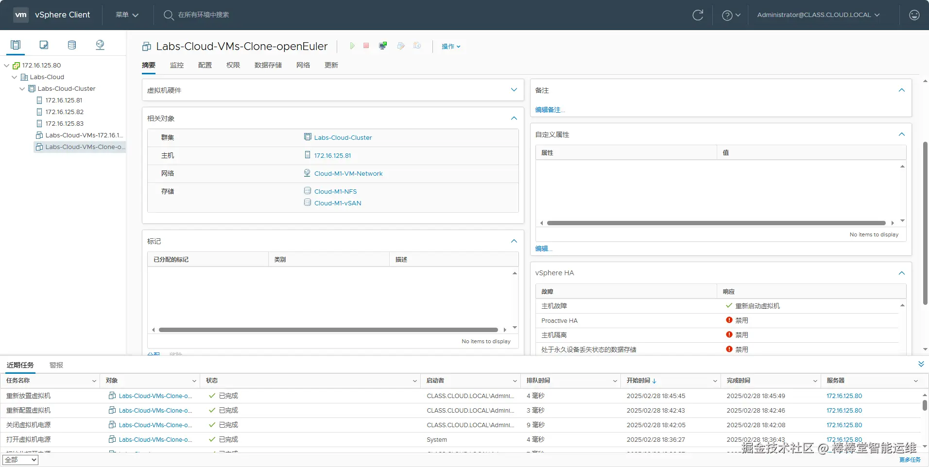Screen dimensions: 929x467
Task: Switch to the 网络 tab
Action: [303, 65]
